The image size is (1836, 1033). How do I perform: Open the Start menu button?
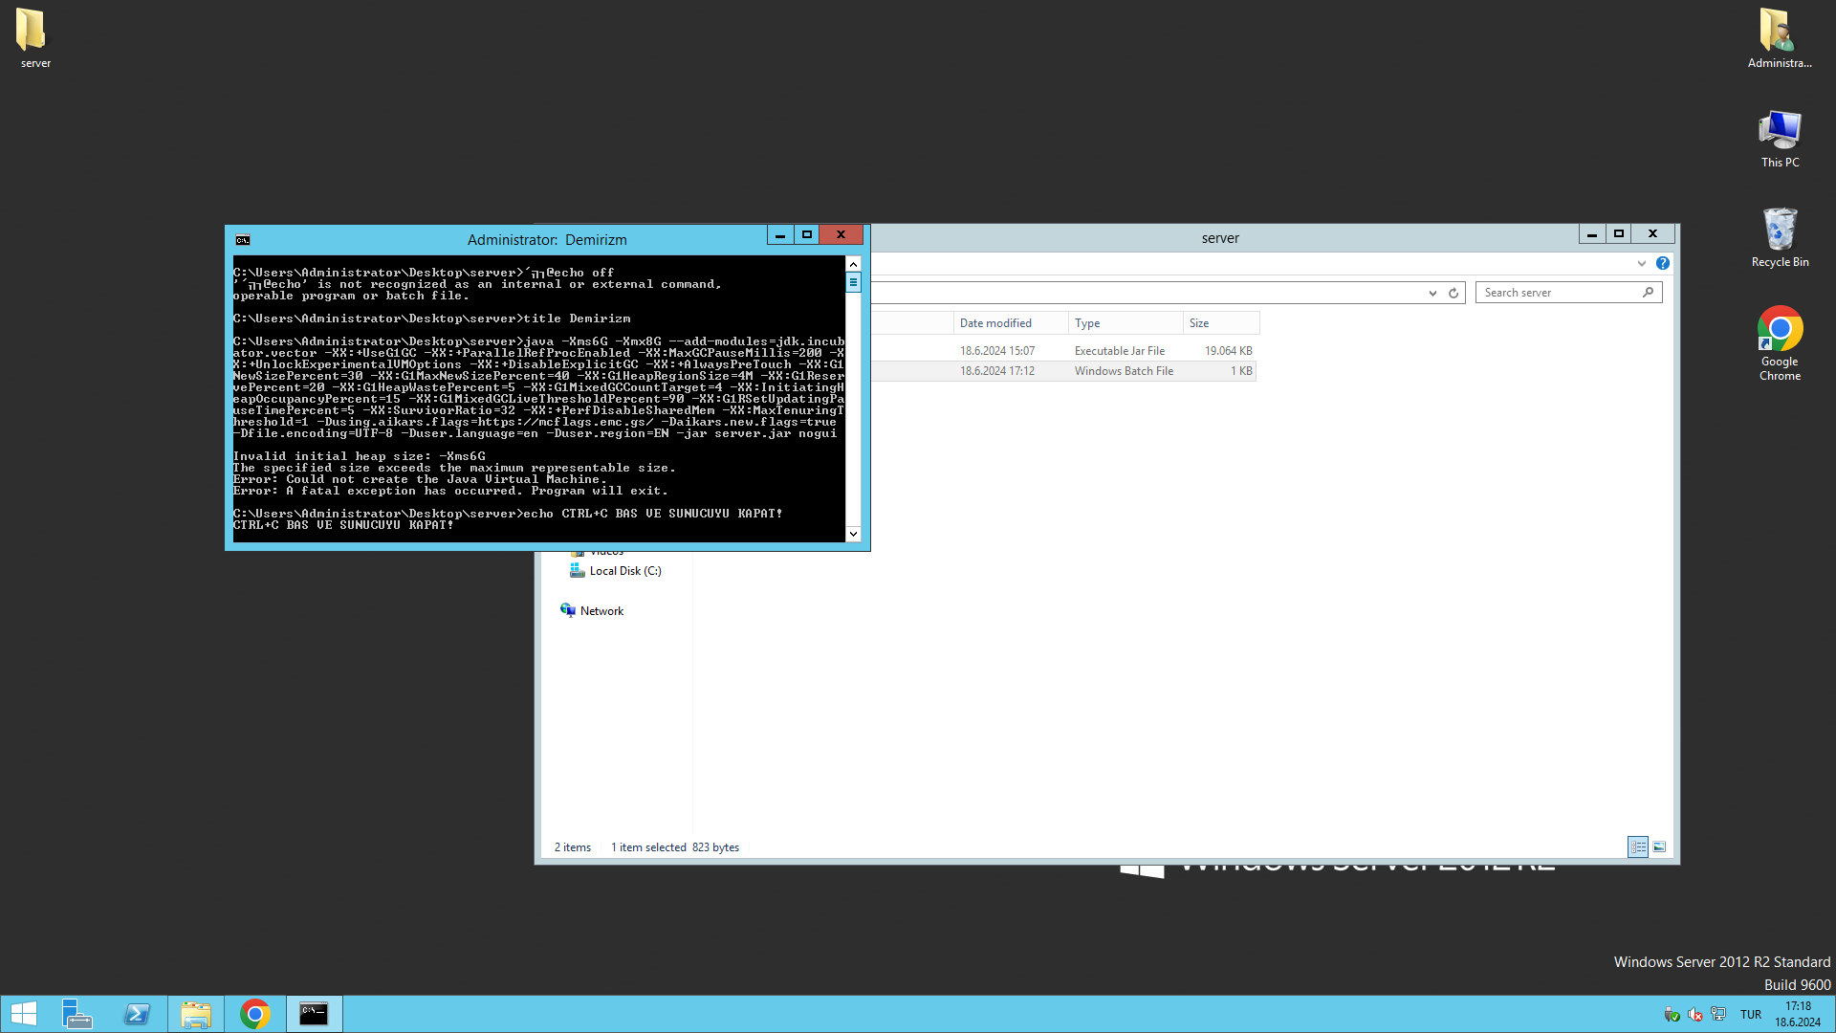(23, 1014)
